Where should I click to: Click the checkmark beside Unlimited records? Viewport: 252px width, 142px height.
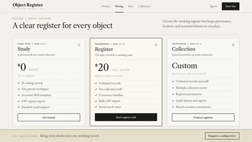pyautogui.click(x=96, y=83)
